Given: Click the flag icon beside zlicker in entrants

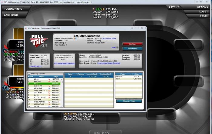Looking at the screenshot, I should click(49, 79).
